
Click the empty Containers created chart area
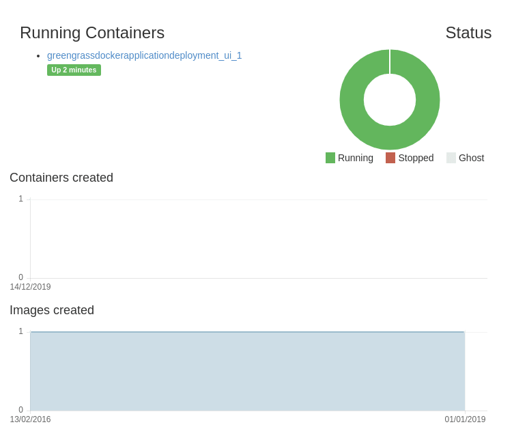click(x=258, y=239)
